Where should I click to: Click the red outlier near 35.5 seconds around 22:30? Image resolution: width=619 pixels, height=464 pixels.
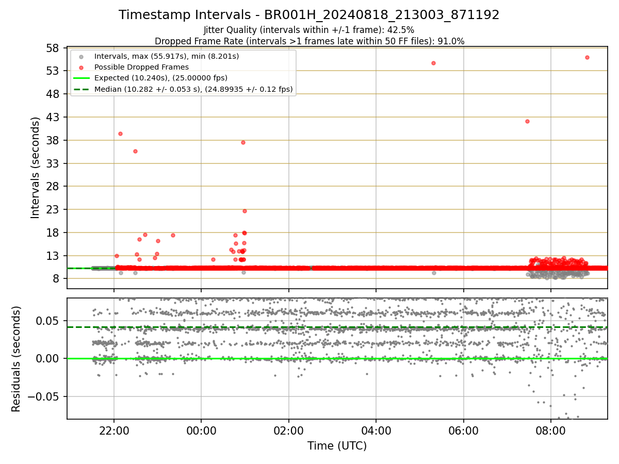(x=135, y=151)
